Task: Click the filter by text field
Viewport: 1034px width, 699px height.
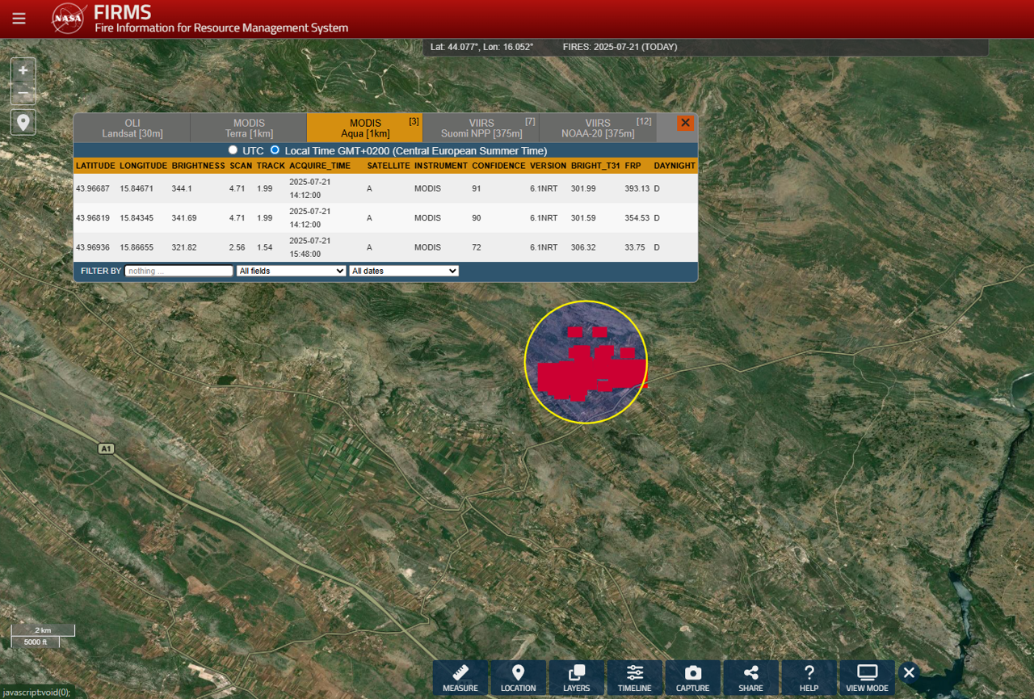Action: coord(179,271)
